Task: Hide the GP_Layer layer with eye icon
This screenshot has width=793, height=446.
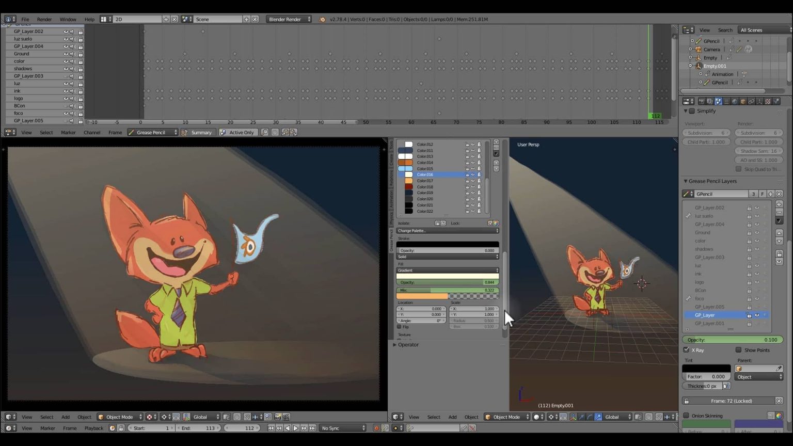Action: tap(757, 315)
